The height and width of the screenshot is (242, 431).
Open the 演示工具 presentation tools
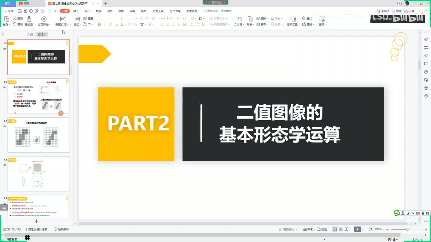293,21
